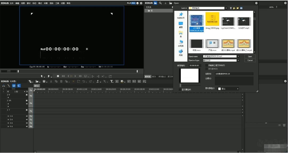Select the Title (T) tool icon
Image resolution: width=288 pixels, height=153 pixels.
pos(111,81)
